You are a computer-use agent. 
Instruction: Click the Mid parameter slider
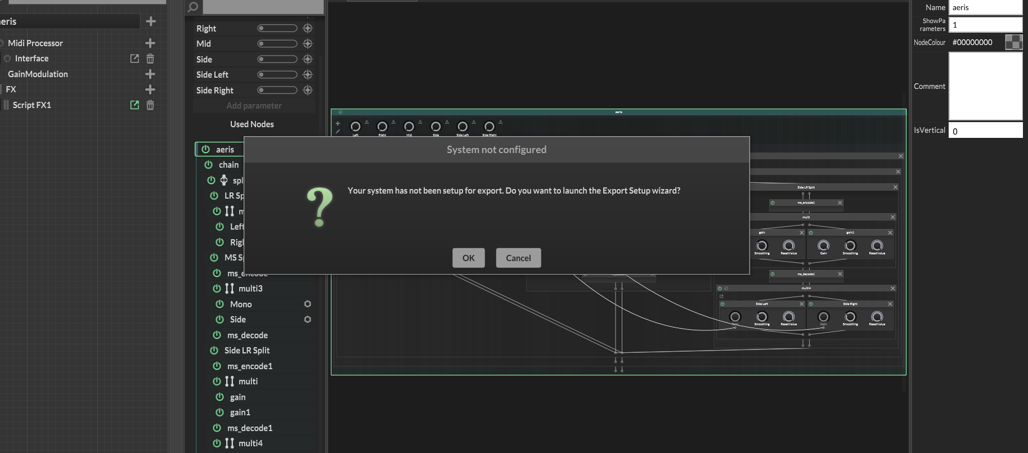click(277, 43)
